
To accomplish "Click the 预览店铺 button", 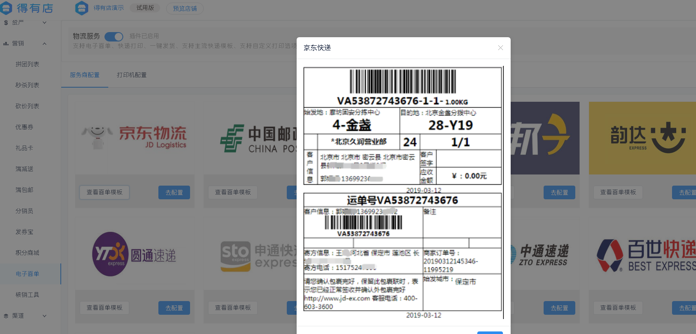I will pyautogui.click(x=185, y=9).
